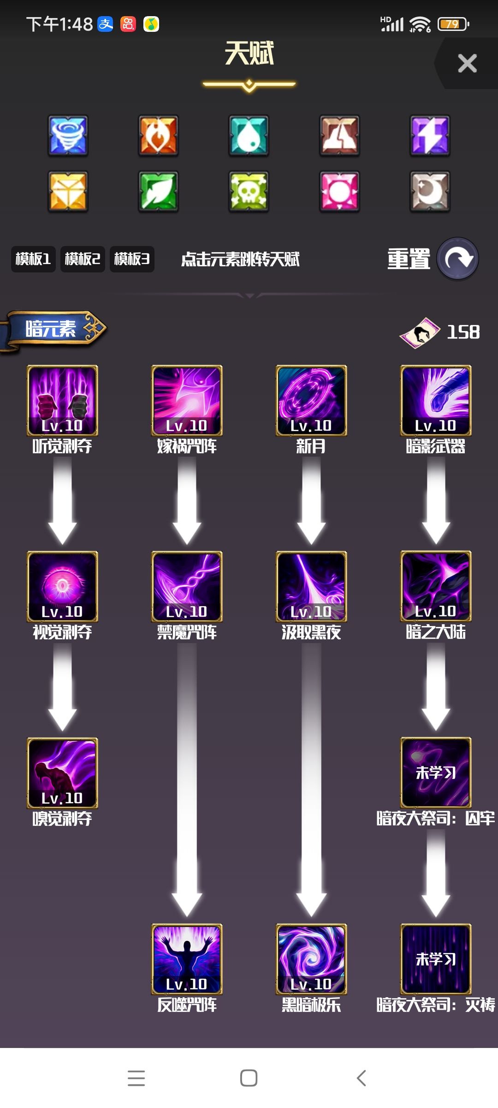Select the fire element icon
Viewport: 498px width, 1108px height.
click(x=158, y=135)
